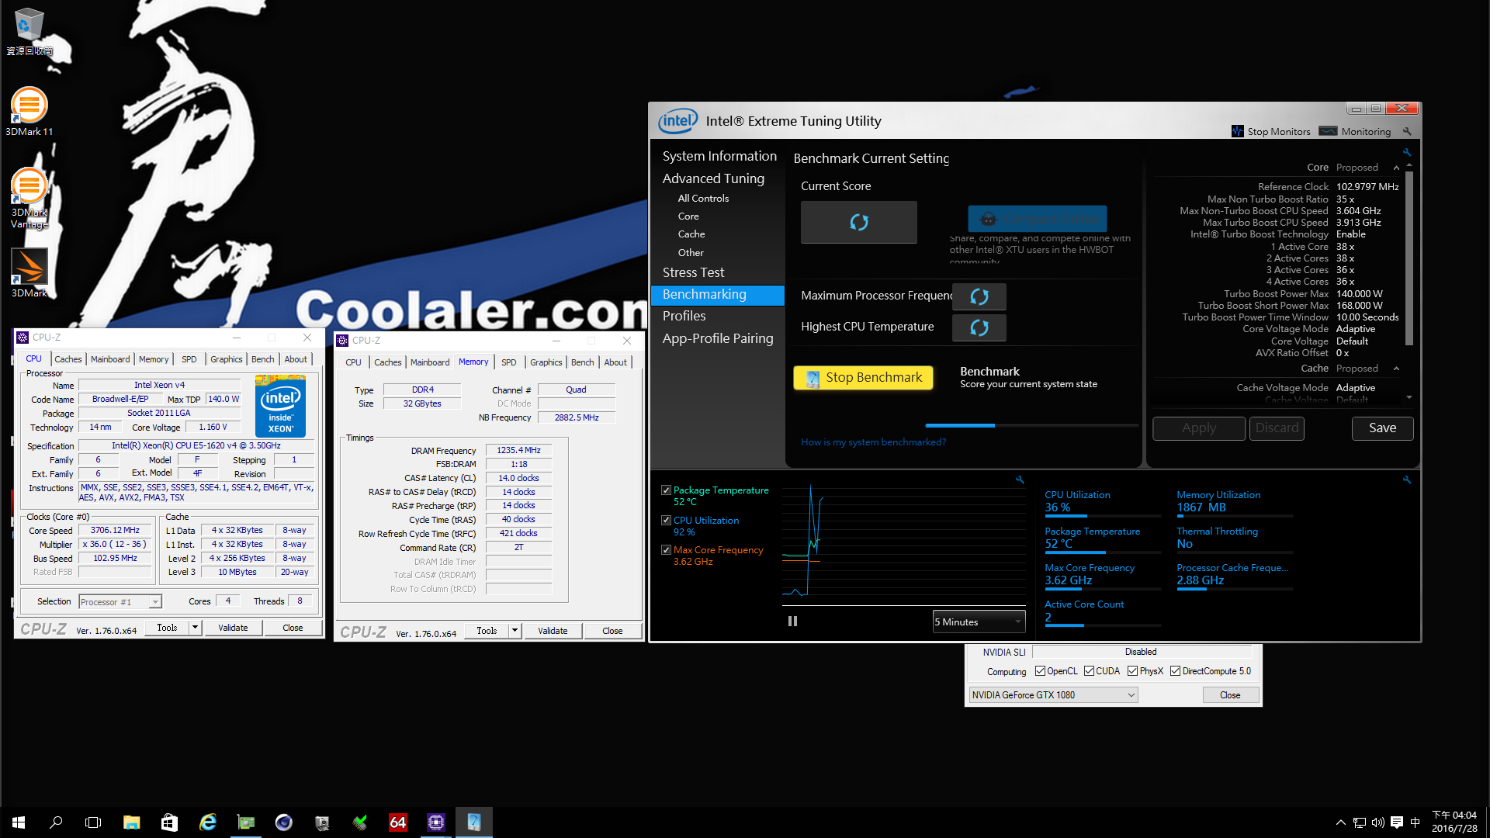This screenshot has height=838, width=1490.
Task: Select Stress Test in XTU sidebar
Action: pos(693,272)
